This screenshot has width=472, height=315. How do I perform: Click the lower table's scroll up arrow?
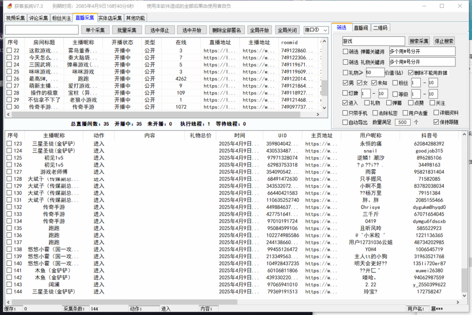[x=464, y=134]
